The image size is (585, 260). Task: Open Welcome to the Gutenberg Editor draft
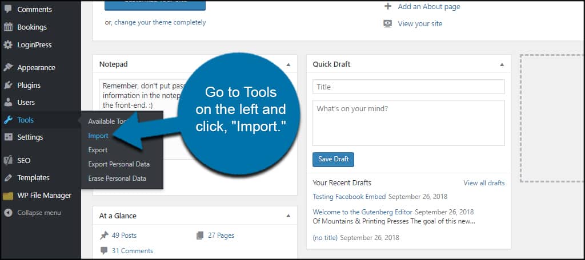tap(363, 212)
